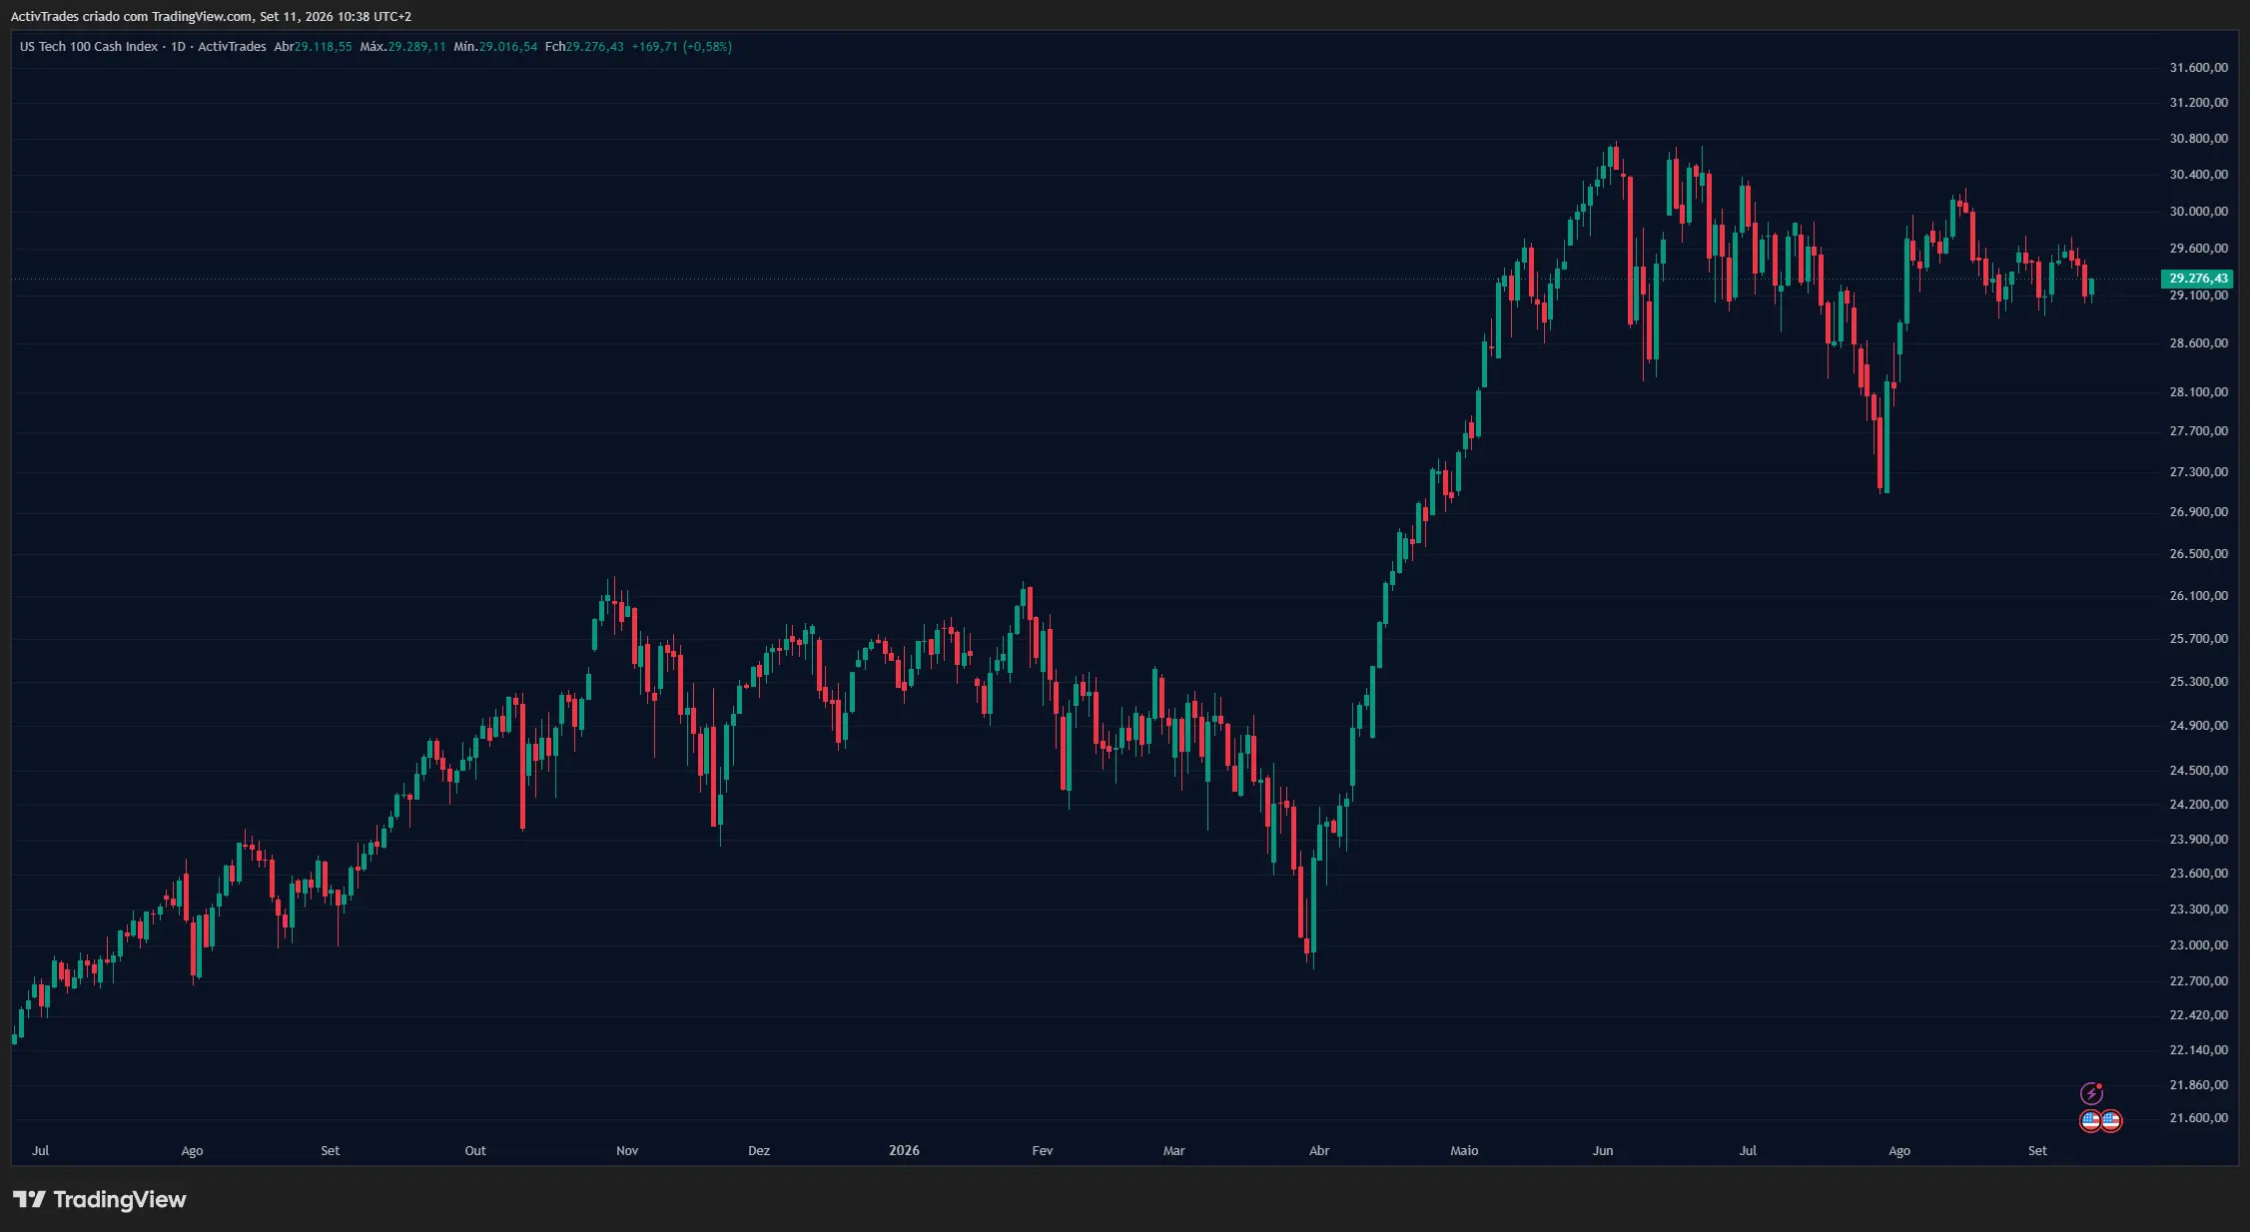Click the '26.100,00' price axis label
This screenshot has height=1232, width=2250.
click(2198, 596)
